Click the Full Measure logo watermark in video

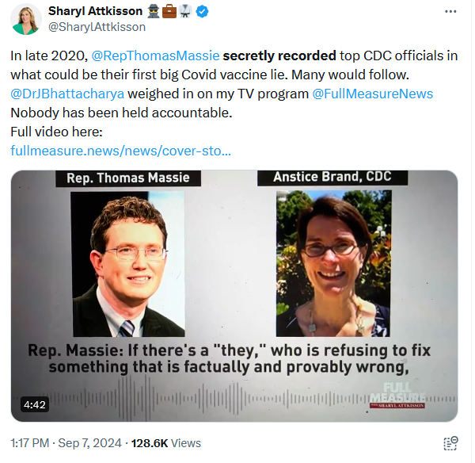[397, 395]
